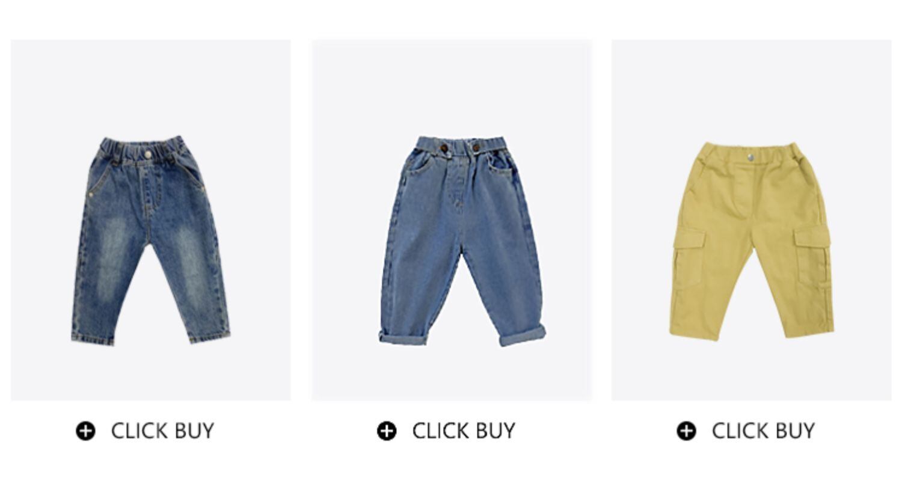Click the CLICK BUY text below the rolled-cuff light jeans
Image resolution: width=902 pixels, height=481 pixels.
click(464, 431)
